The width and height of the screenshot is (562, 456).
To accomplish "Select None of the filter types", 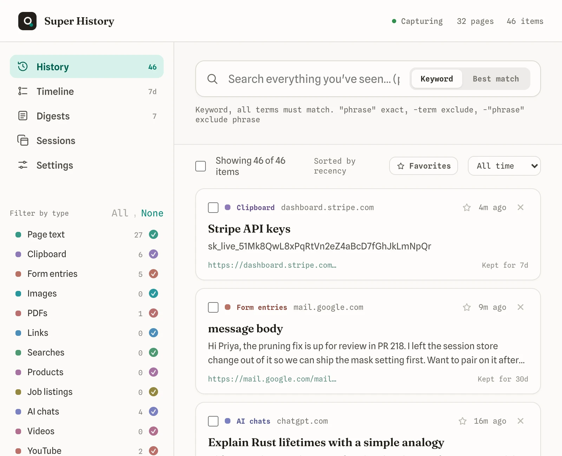I will point(152,213).
